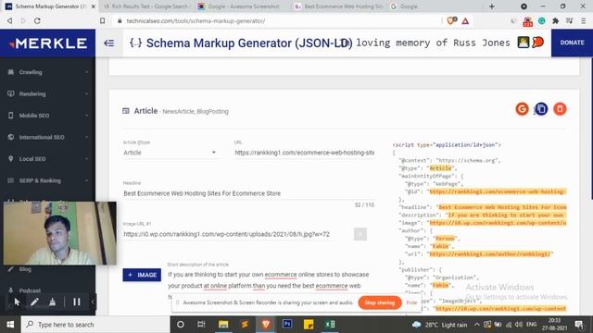Click the + IMAGE button

pyautogui.click(x=142, y=275)
